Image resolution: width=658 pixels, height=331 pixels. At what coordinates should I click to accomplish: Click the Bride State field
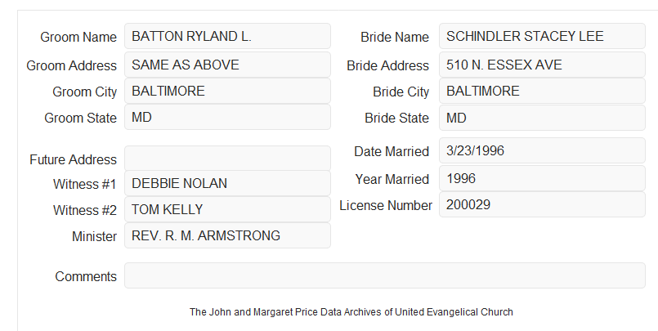tap(542, 118)
